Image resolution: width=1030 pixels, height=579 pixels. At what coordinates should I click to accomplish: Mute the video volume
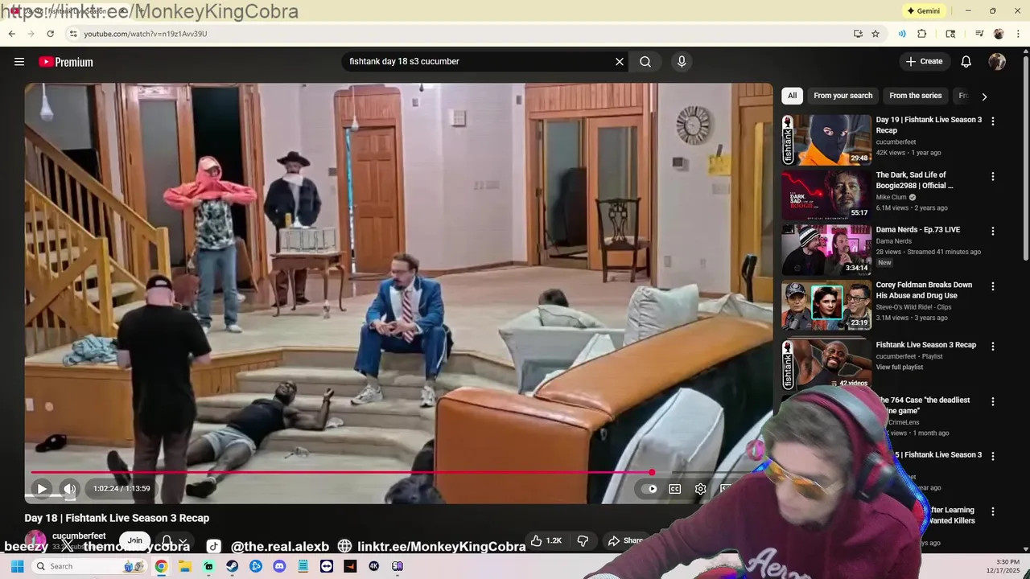(70, 489)
